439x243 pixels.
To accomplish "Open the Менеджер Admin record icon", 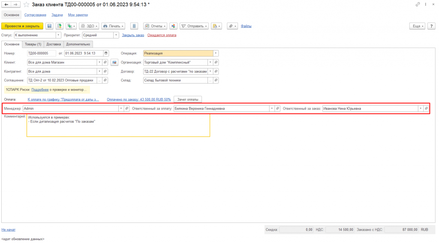I will coord(126,108).
